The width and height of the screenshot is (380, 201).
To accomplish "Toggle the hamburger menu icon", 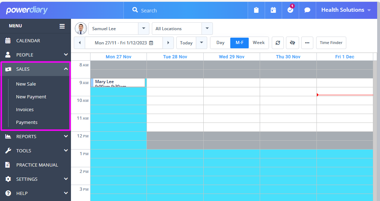I will (62, 26).
